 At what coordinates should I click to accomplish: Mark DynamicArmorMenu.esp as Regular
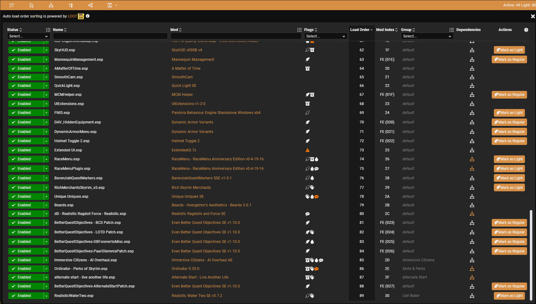click(509, 131)
